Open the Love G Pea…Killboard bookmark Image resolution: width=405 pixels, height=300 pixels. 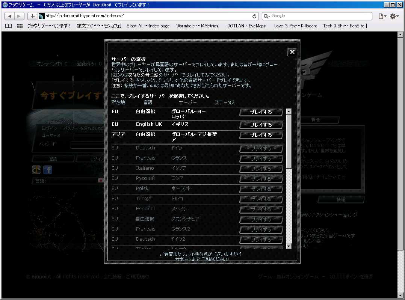click(x=296, y=26)
